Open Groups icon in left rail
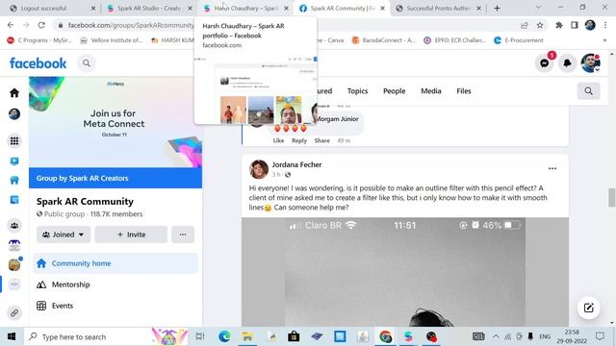The image size is (616, 346). coord(14,226)
